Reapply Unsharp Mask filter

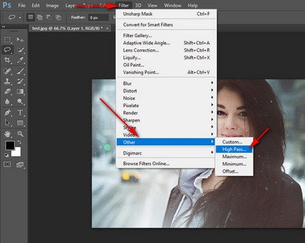pyautogui.click(x=167, y=14)
